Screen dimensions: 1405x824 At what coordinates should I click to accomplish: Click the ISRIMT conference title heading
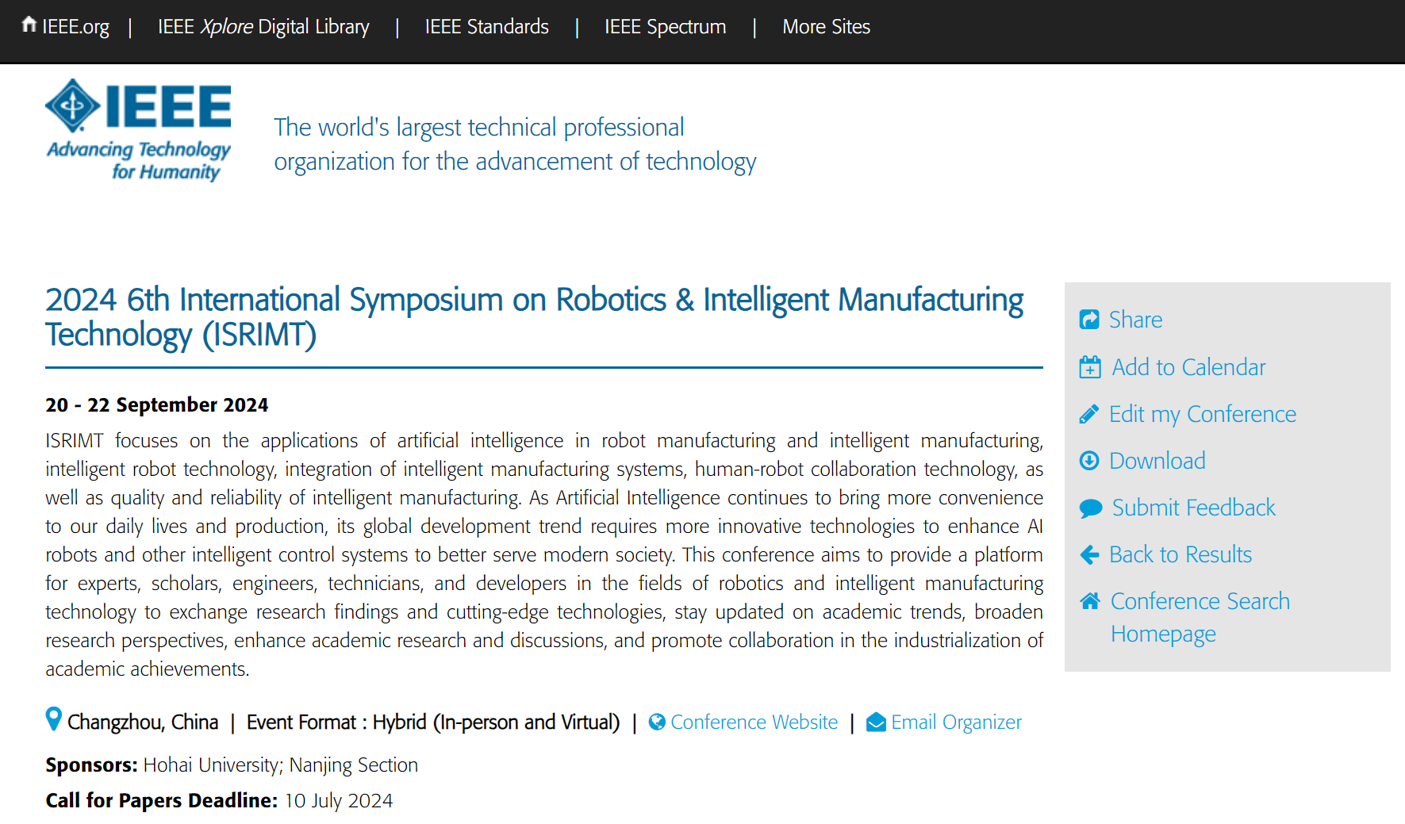pos(535,317)
